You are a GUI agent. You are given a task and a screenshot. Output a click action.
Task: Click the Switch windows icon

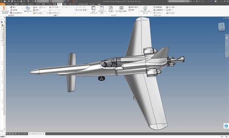(111, 8)
